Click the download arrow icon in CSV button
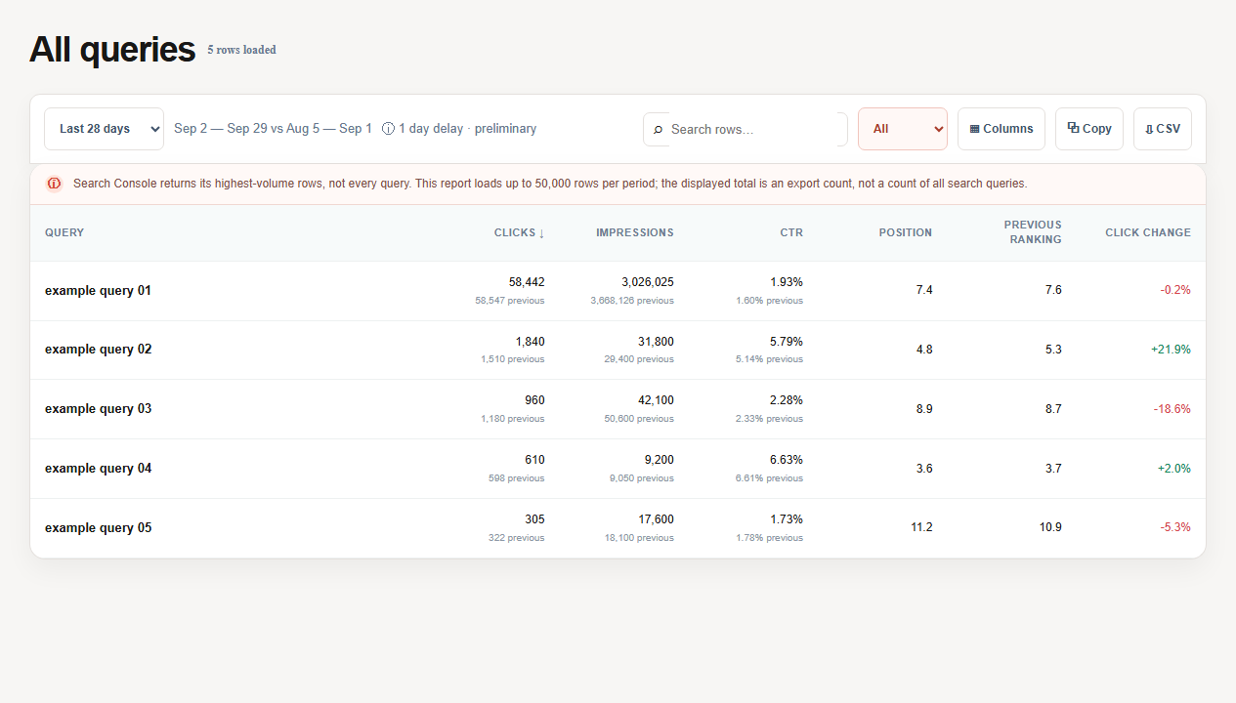The height and width of the screenshot is (703, 1236). click(x=1149, y=129)
